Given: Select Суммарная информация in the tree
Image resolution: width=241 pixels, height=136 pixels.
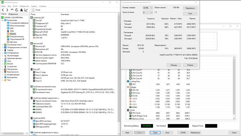Looking at the screenshot, I should [19, 23].
